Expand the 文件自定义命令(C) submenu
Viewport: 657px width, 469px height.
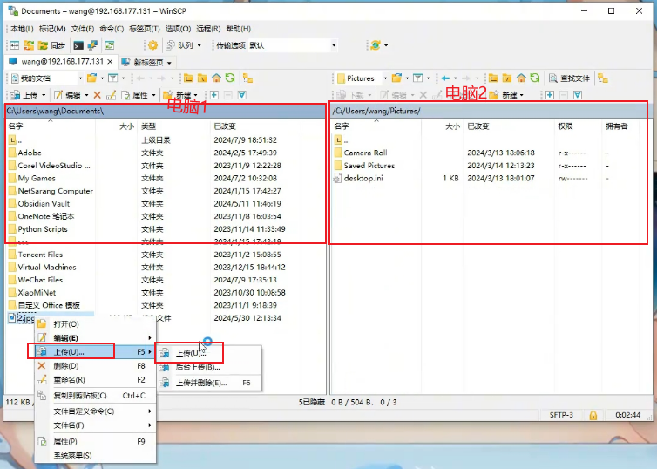coord(95,411)
